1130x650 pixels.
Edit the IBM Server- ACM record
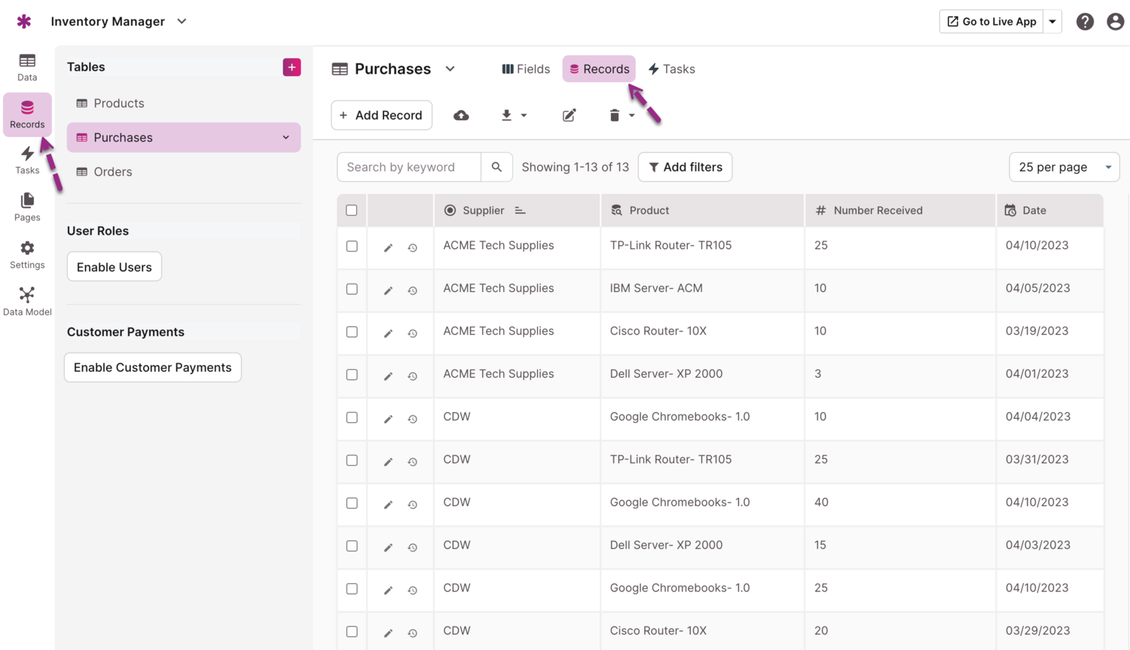coord(388,290)
